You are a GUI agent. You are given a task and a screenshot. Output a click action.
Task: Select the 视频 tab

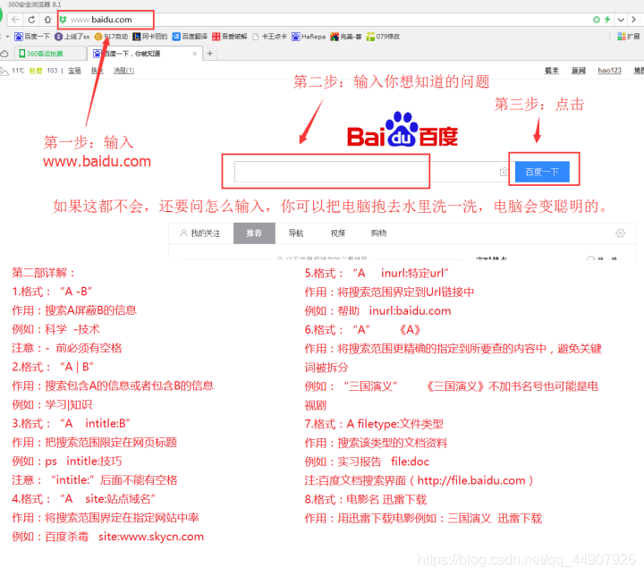click(337, 233)
